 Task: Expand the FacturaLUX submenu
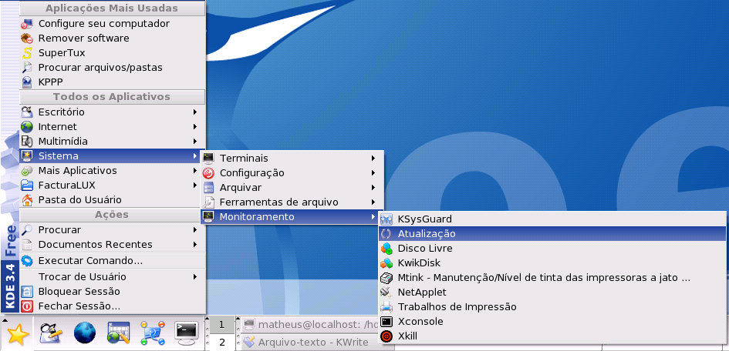click(112, 185)
